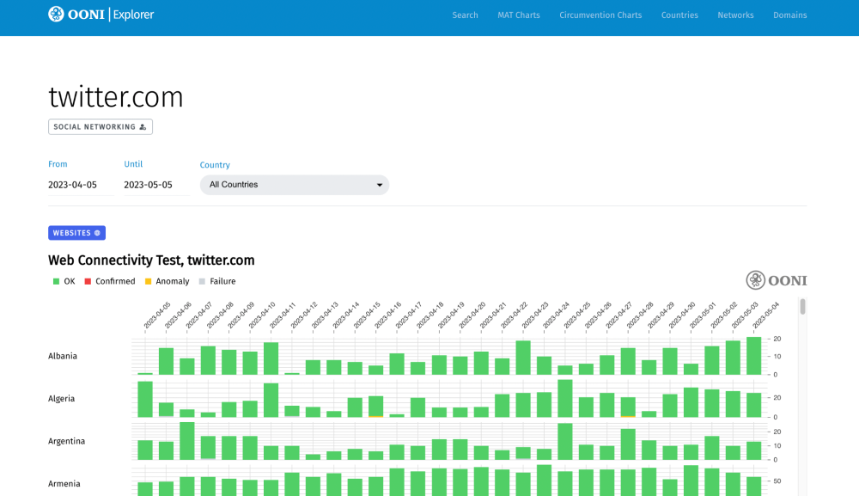Click the Social Networking category badge icon

click(x=143, y=127)
